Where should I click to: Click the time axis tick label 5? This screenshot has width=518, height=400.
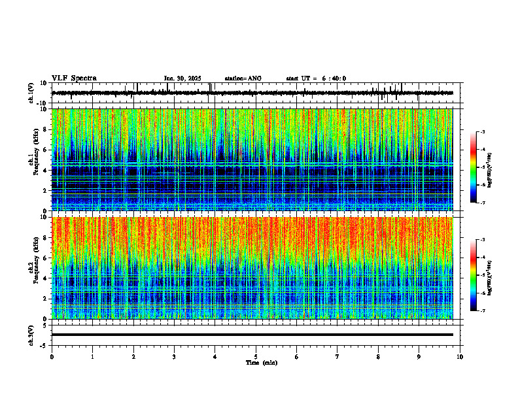click(256, 357)
